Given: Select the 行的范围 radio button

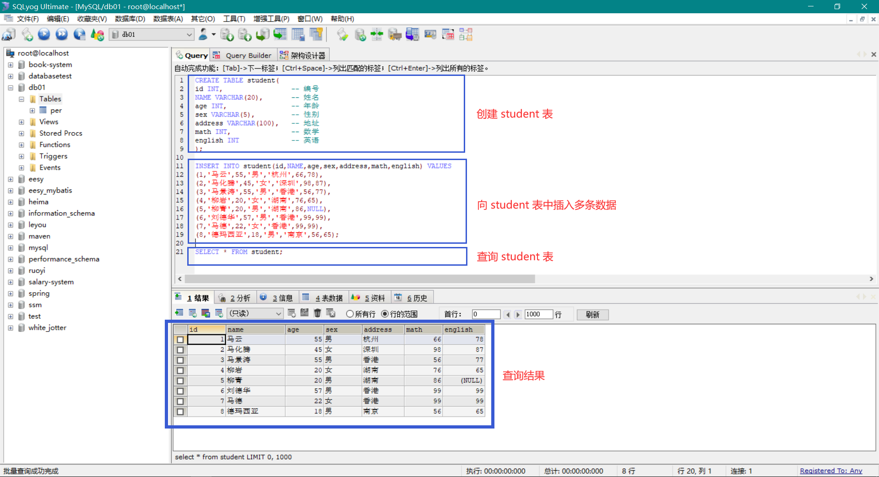Looking at the screenshot, I should (x=385, y=314).
